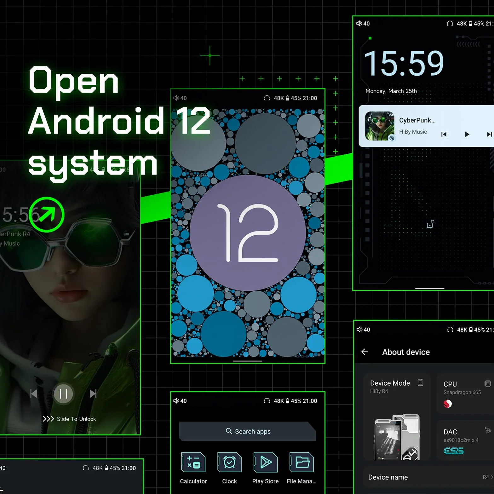
Task: Pause playback on the lock screen player
Action: click(63, 393)
